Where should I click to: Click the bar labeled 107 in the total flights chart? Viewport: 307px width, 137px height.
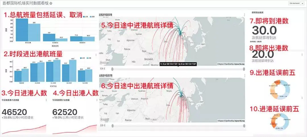(x=49, y=38)
